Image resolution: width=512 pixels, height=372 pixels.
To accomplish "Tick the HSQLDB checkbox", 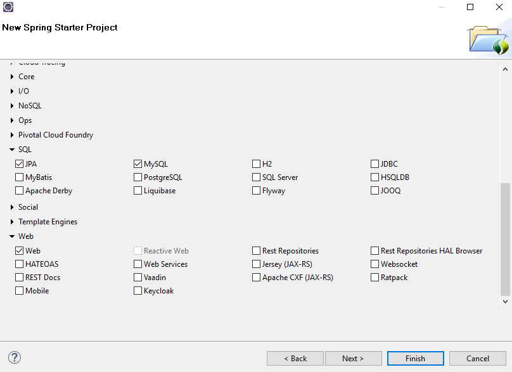I will click(x=375, y=177).
